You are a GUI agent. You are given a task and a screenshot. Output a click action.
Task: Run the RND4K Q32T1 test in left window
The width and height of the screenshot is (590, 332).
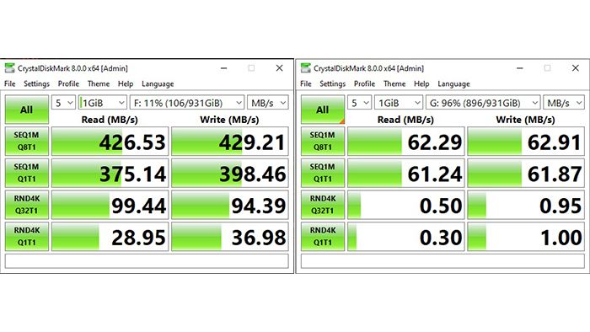click(x=27, y=205)
